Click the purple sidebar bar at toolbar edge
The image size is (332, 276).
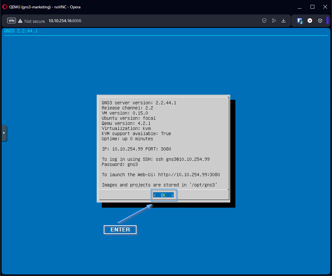[x=328, y=21]
